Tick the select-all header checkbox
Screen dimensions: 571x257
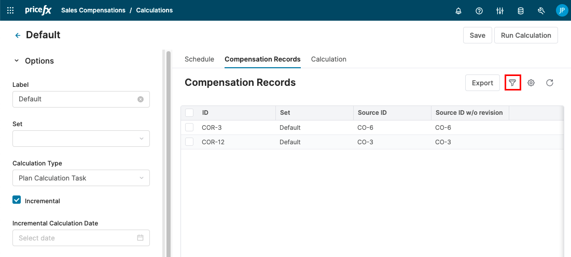click(x=189, y=113)
